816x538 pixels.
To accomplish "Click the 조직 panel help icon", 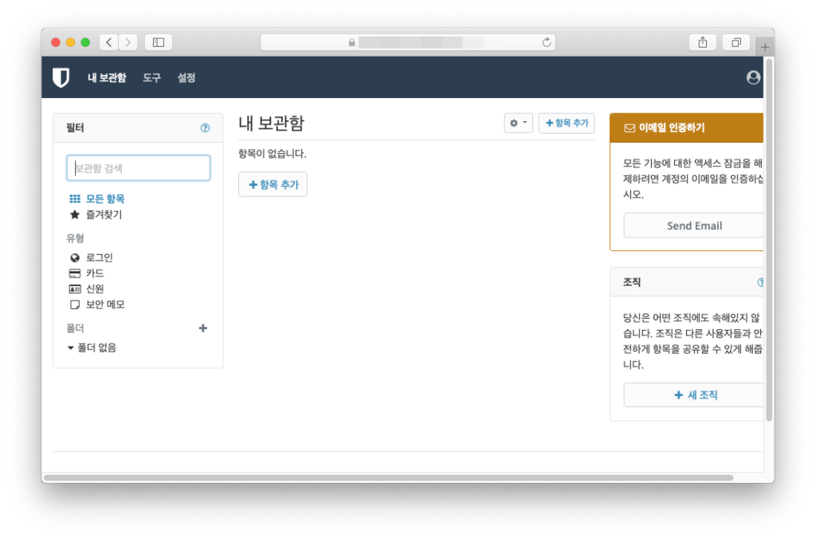I will tap(760, 282).
